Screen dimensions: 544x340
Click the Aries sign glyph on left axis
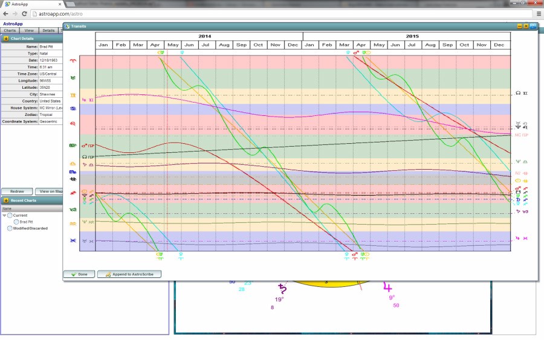pos(73,61)
